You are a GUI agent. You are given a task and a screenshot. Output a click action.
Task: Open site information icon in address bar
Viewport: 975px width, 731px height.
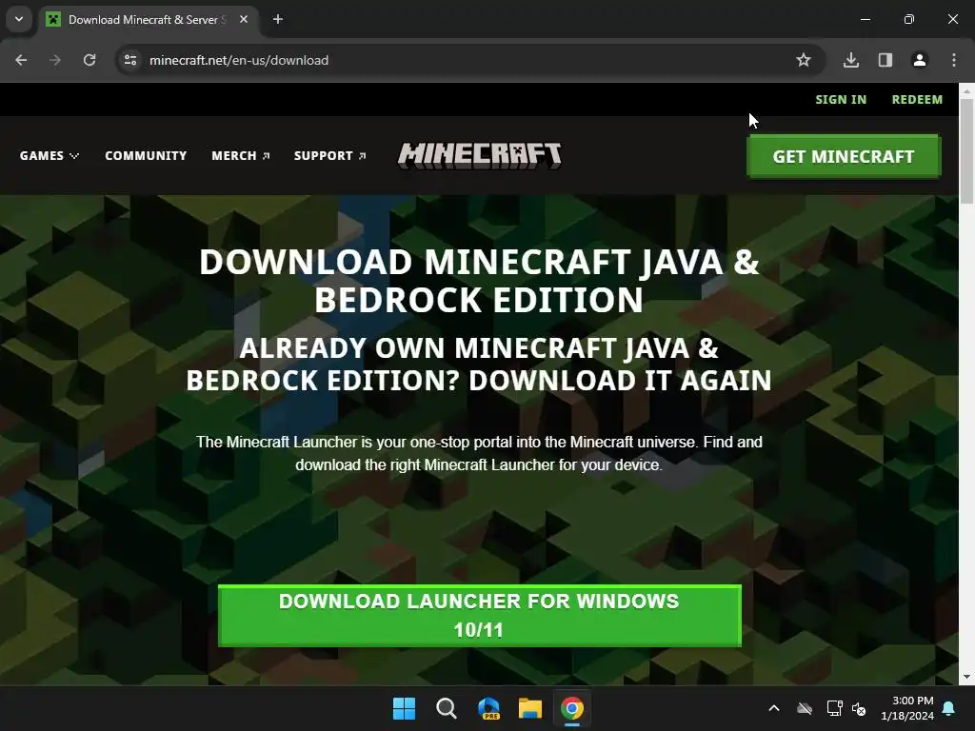pos(130,60)
